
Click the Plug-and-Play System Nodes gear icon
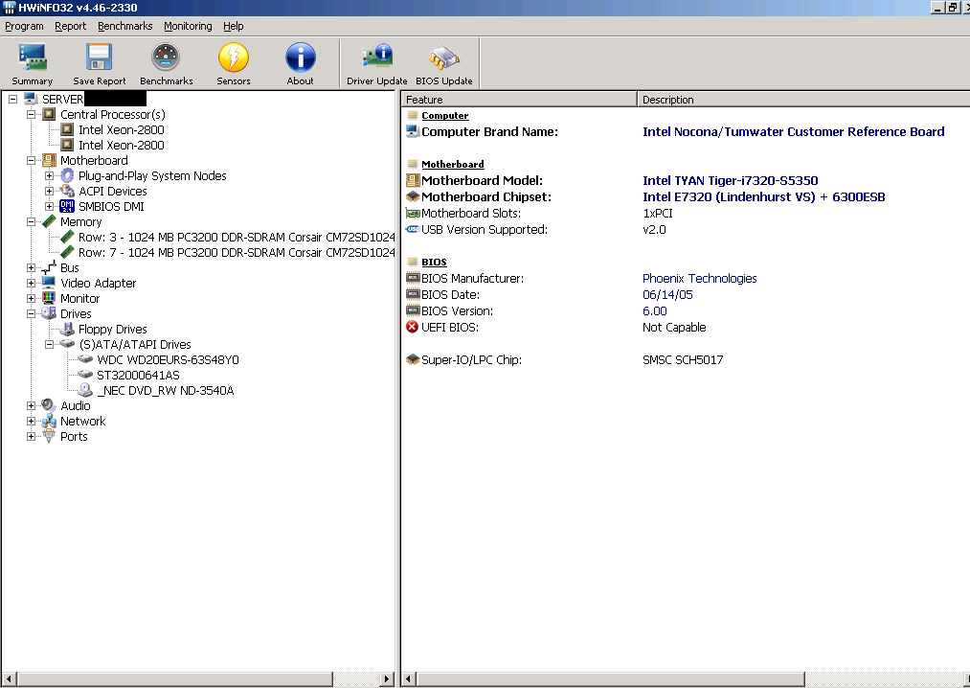pyautogui.click(x=67, y=176)
